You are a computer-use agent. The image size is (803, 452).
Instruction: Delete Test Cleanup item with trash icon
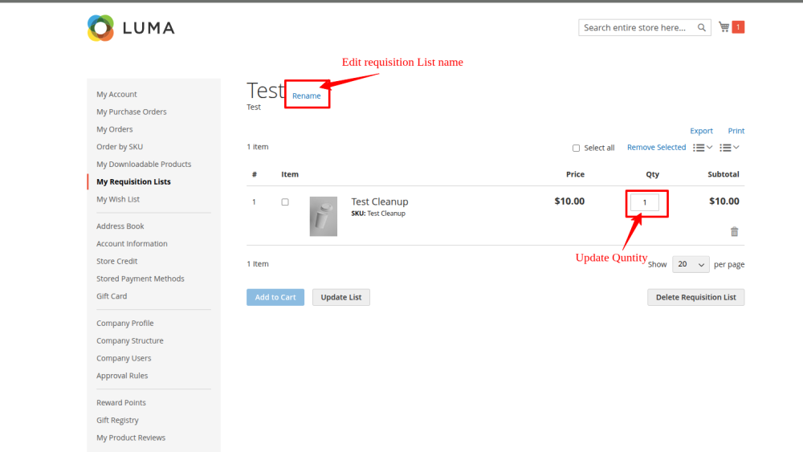(x=734, y=232)
